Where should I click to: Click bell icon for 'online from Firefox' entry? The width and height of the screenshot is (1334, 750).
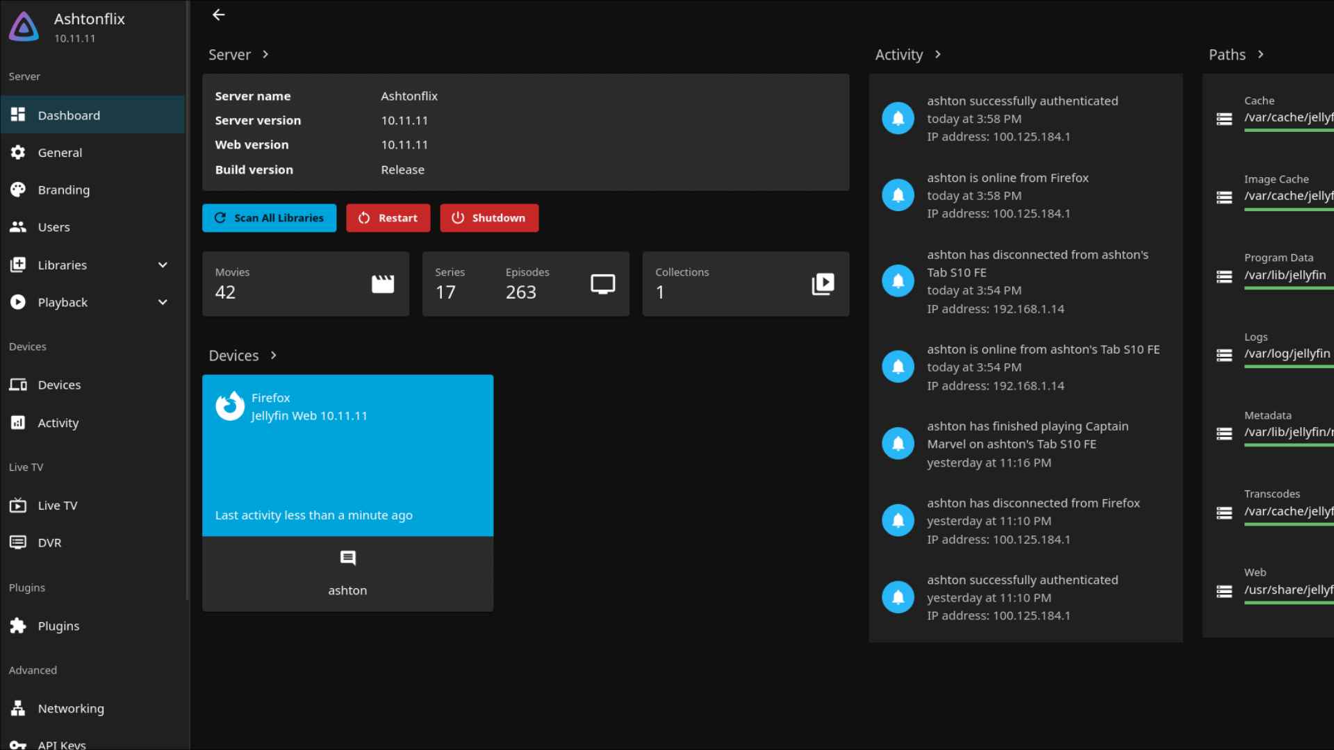point(898,195)
